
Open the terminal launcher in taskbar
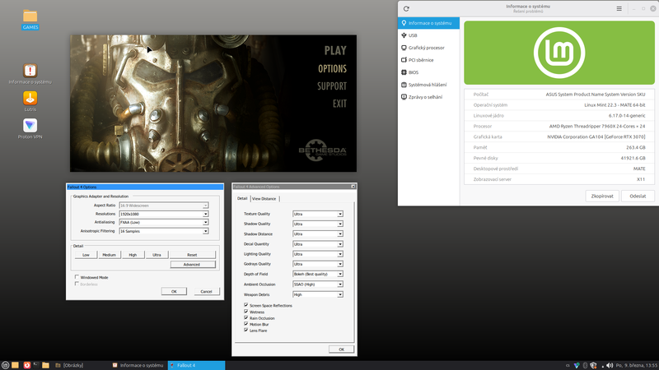coord(36,365)
